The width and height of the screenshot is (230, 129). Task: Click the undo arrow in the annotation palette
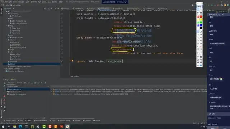click(198, 57)
